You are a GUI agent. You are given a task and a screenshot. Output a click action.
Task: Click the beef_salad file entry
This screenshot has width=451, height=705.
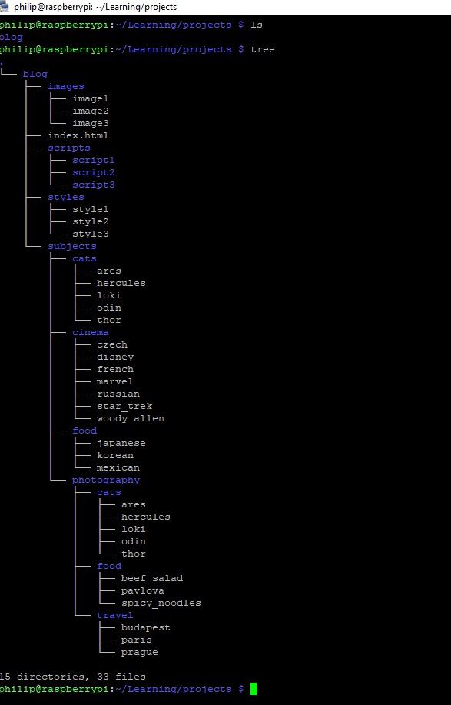[x=152, y=578]
